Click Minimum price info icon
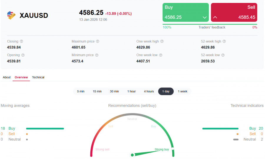The height and width of the screenshot is (159, 265). point(97,55)
